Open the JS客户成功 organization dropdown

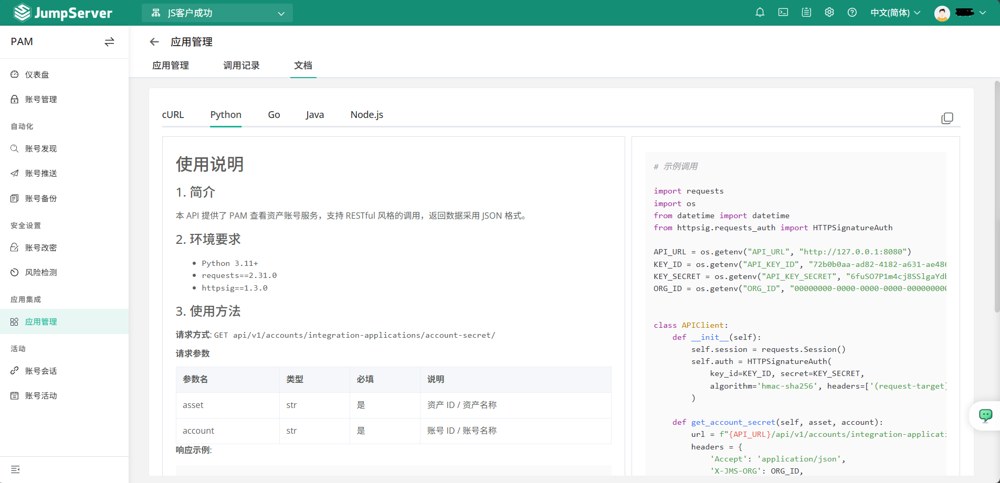click(x=217, y=13)
